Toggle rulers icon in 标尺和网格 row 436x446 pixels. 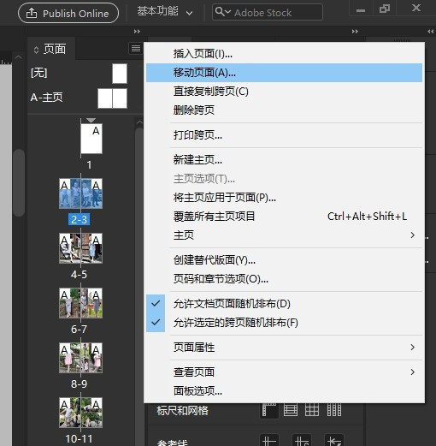[x=269, y=410]
